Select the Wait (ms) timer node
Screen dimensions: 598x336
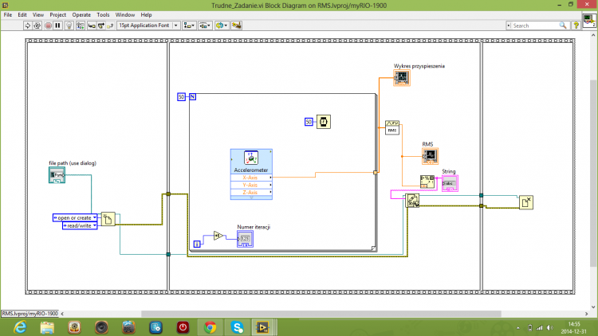pyautogui.click(x=324, y=122)
